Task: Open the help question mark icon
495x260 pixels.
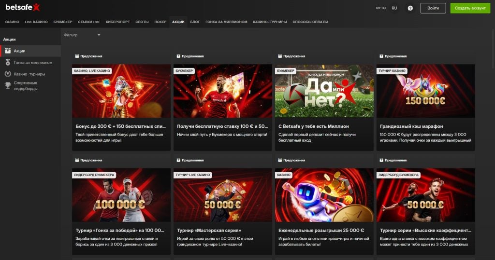Action: click(x=410, y=8)
